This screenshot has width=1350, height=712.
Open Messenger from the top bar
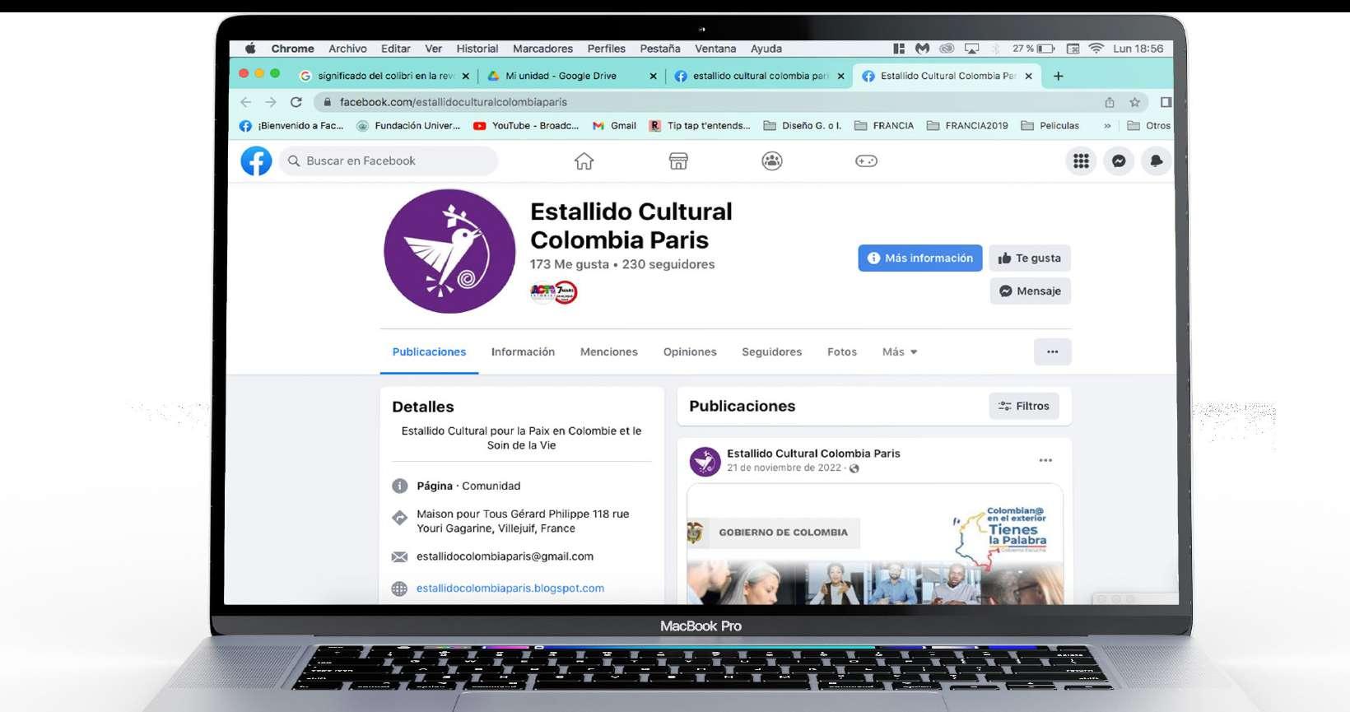[1119, 161]
